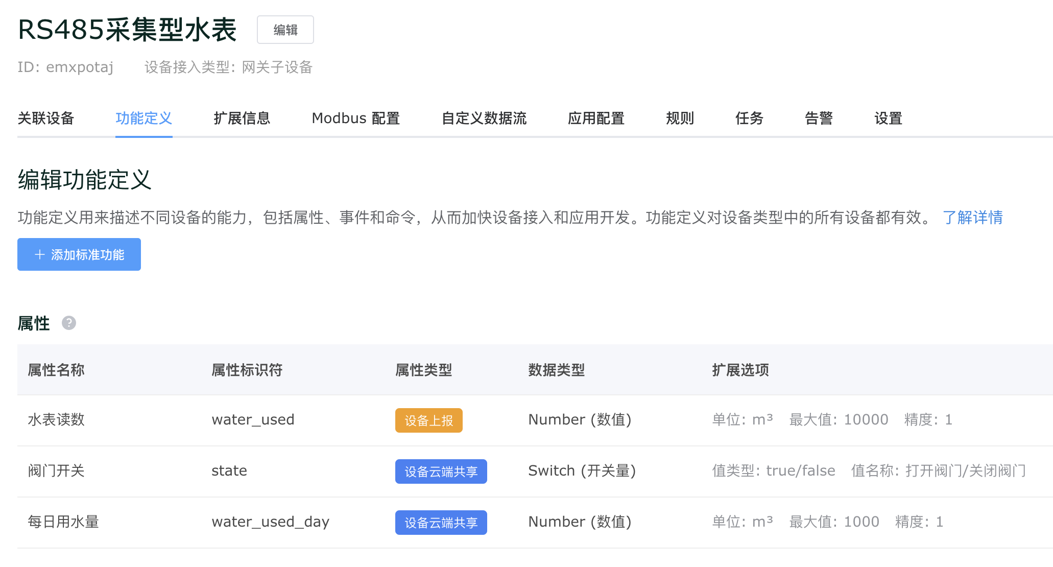Open the 扩展信息 tab
This screenshot has height=567, width=1053.
pos(242,119)
